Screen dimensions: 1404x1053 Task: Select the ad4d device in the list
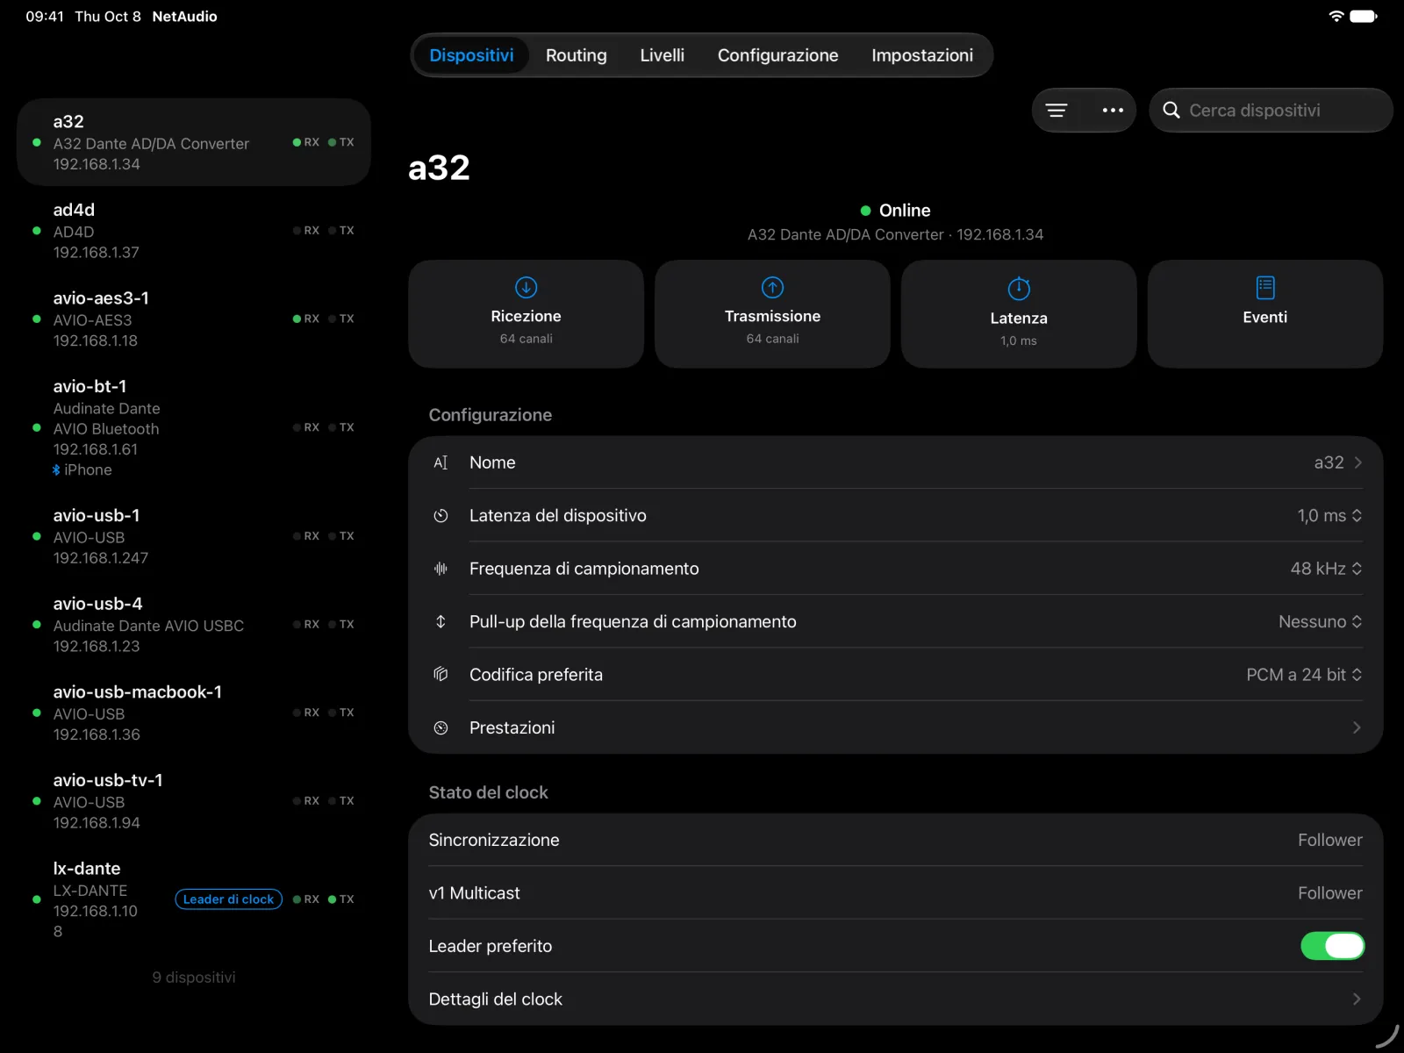click(194, 231)
